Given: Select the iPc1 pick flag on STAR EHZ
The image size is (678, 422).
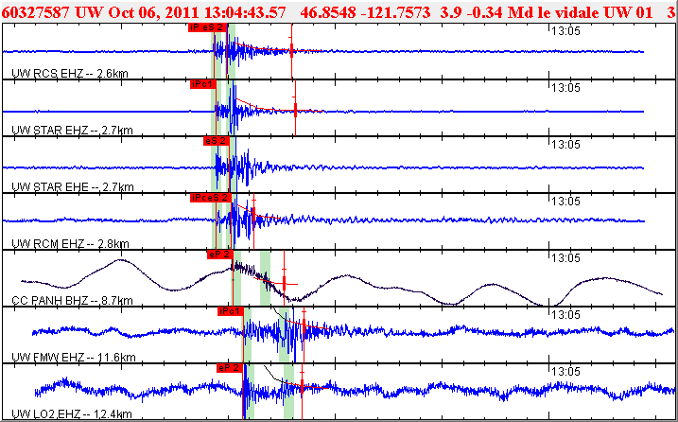Looking at the screenshot, I should pyautogui.click(x=202, y=84).
